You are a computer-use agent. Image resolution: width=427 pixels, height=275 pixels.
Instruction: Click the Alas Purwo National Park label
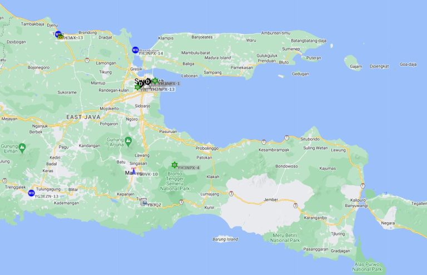(x=368, y=266)
